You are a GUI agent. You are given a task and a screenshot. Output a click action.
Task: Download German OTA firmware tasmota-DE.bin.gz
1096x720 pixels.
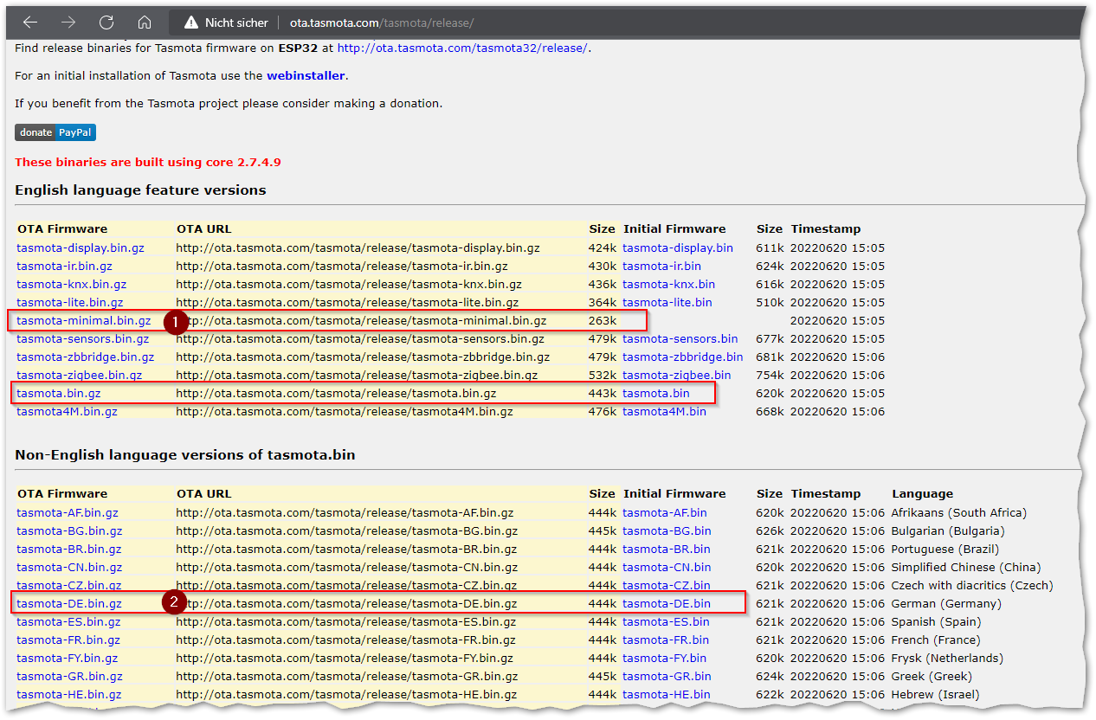coord(69,604)
